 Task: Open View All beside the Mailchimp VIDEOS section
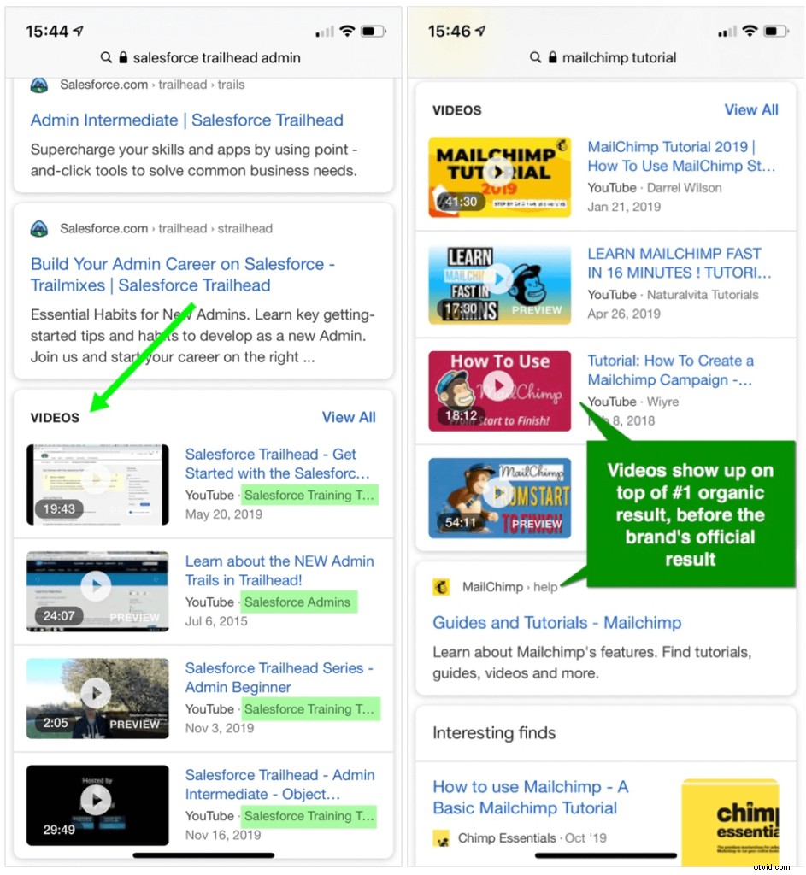point(751,109)
